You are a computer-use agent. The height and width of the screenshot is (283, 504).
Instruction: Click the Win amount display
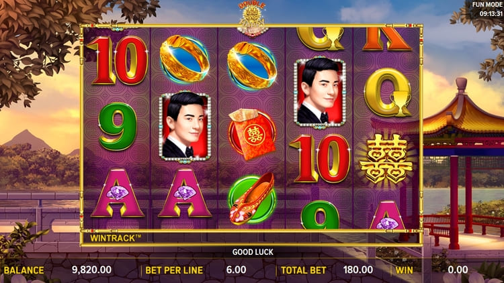pos(458,270)
